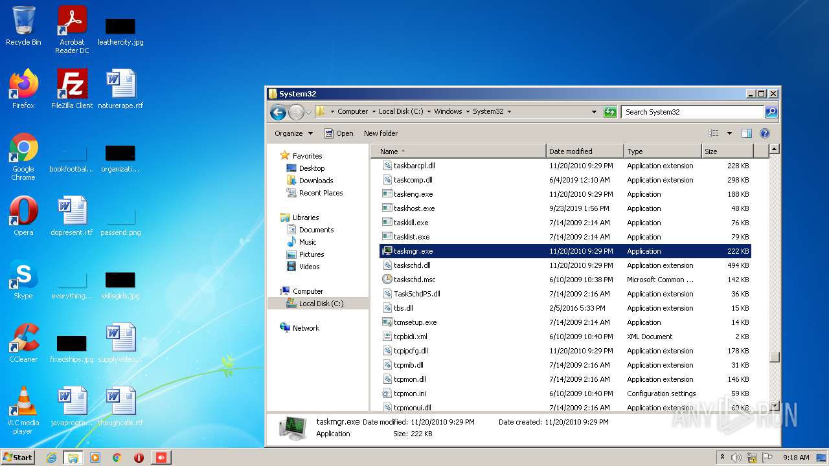Click the green Refresh button beside address bar
Viewport: 829px width, 466px height.
609,112
